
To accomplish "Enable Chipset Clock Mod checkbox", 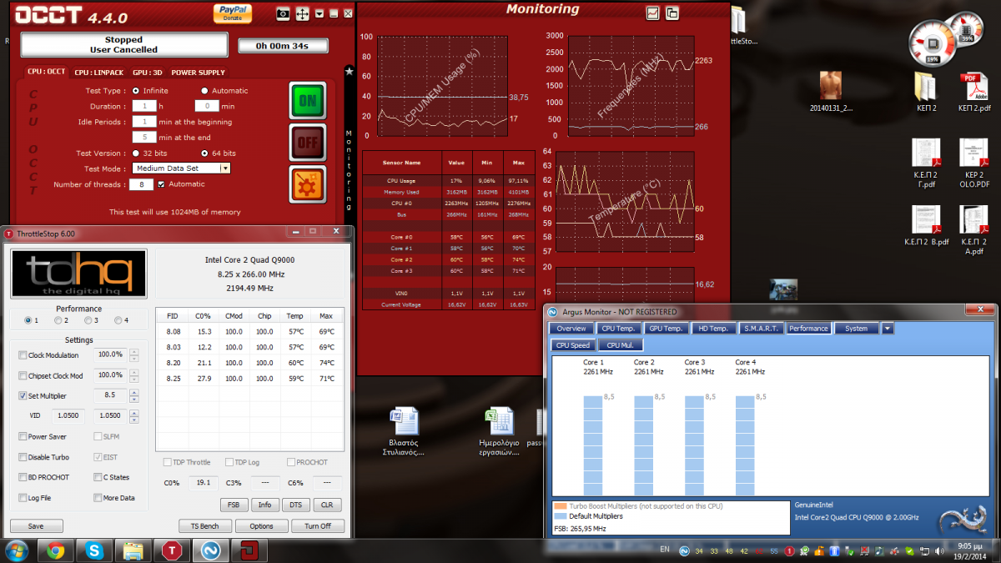I will pyautogui.click(x=23, y=375).
